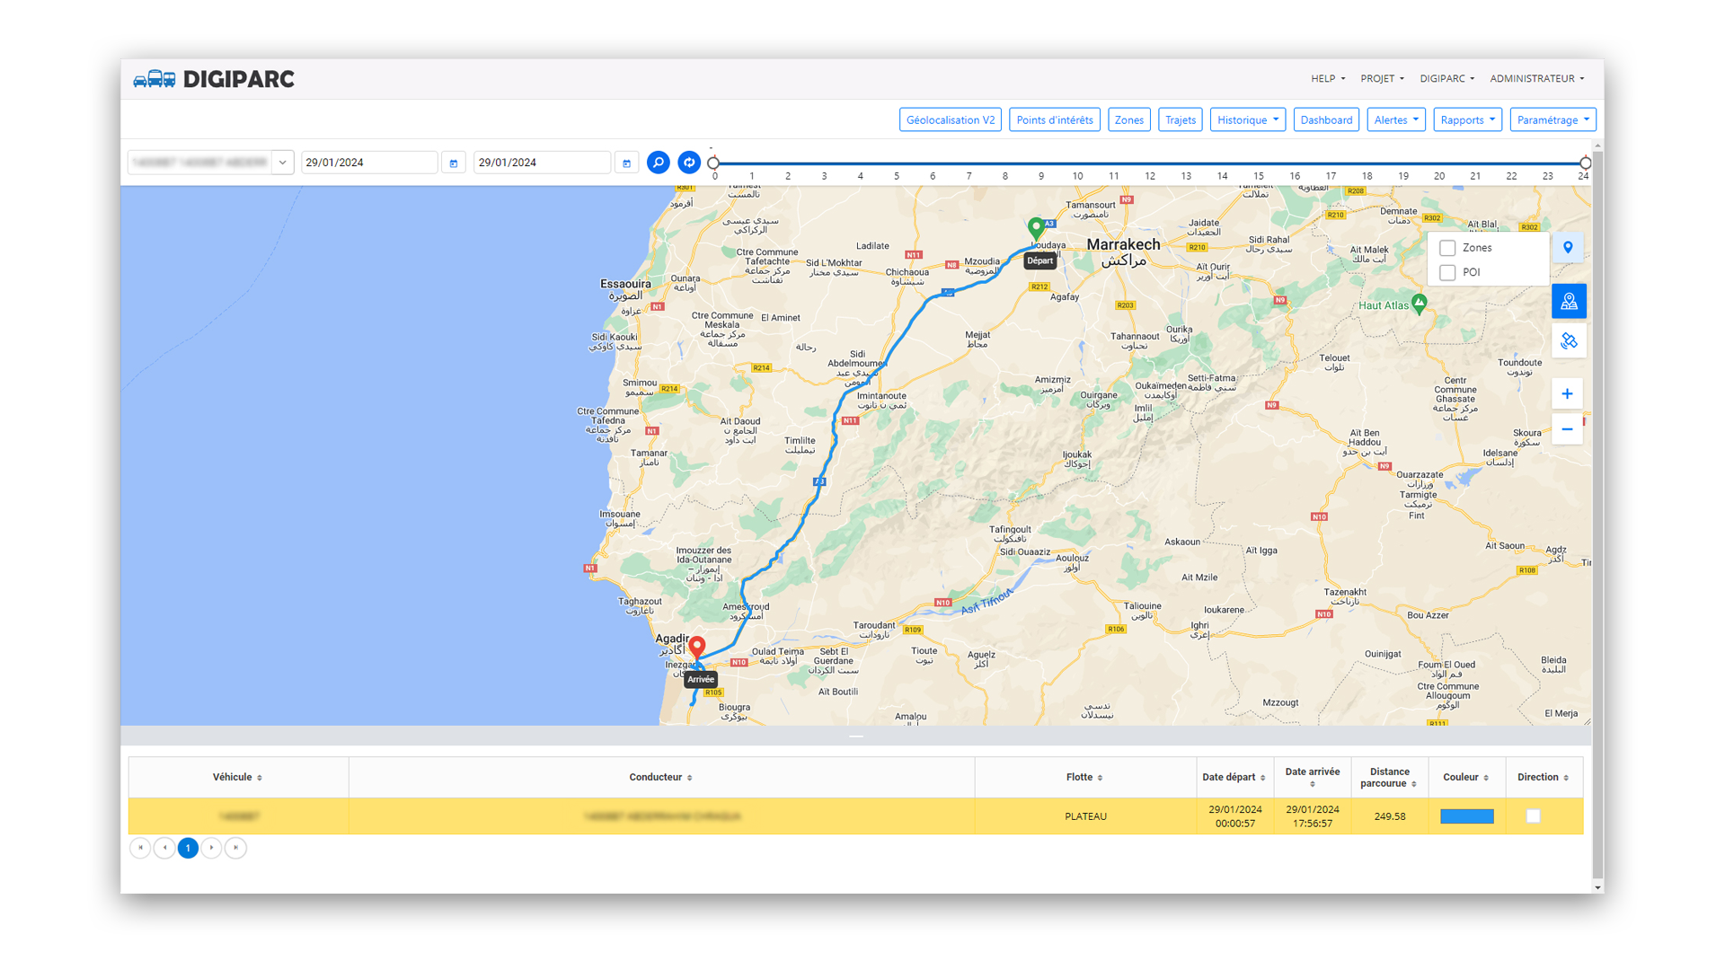Open the HELP menu
The width and height of the screenshot is (1725, 970).
point(1328,79)
